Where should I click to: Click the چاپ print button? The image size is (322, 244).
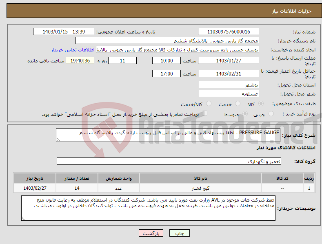point(180,233)
